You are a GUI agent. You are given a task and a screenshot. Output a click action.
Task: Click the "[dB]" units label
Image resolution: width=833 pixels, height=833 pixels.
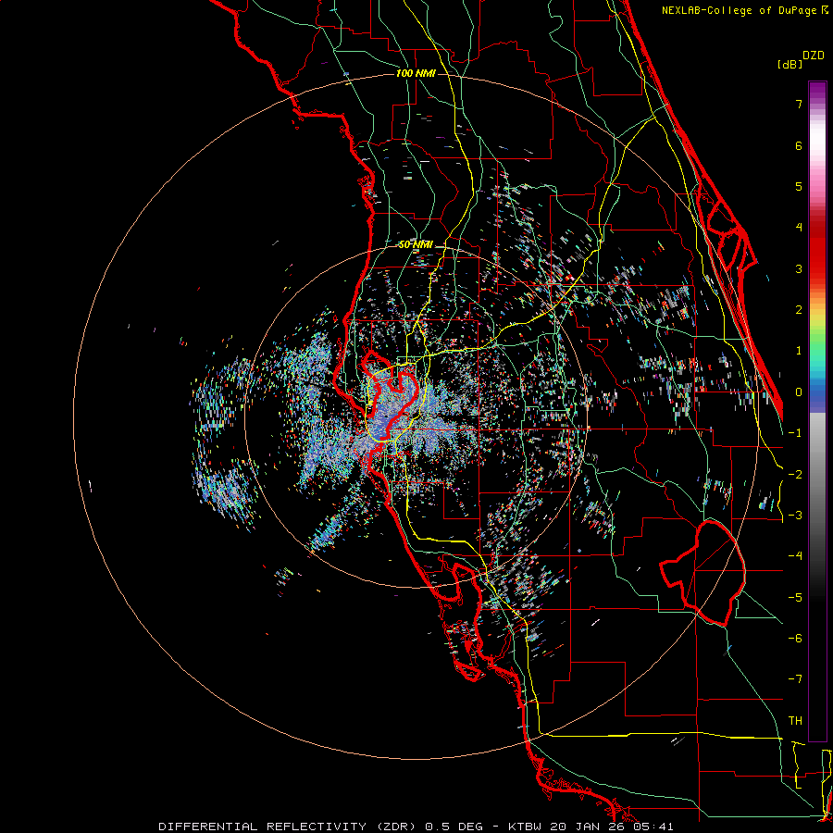pos(789,64)
